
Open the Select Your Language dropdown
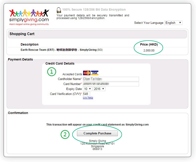pyautogui.click(x=173, y=23)
